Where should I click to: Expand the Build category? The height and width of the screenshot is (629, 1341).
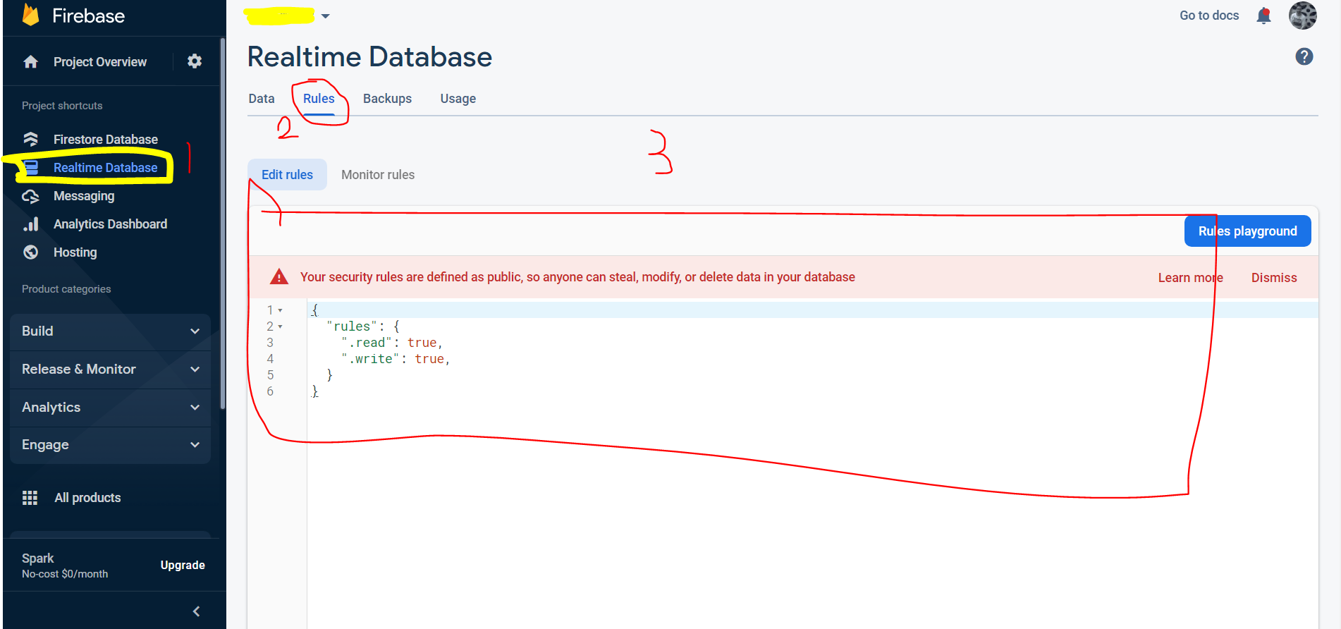coord(111,331)
